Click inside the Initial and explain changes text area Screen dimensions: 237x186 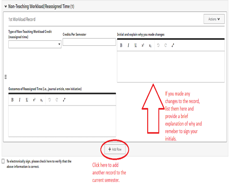coord(171,67)
